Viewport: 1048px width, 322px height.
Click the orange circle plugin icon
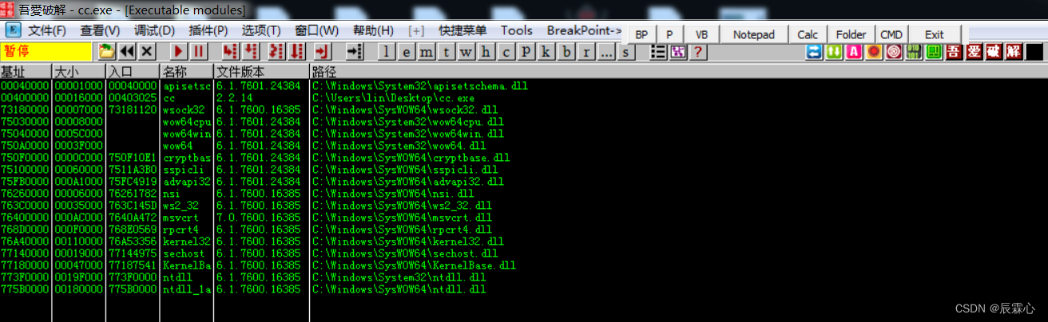[874, 52]
